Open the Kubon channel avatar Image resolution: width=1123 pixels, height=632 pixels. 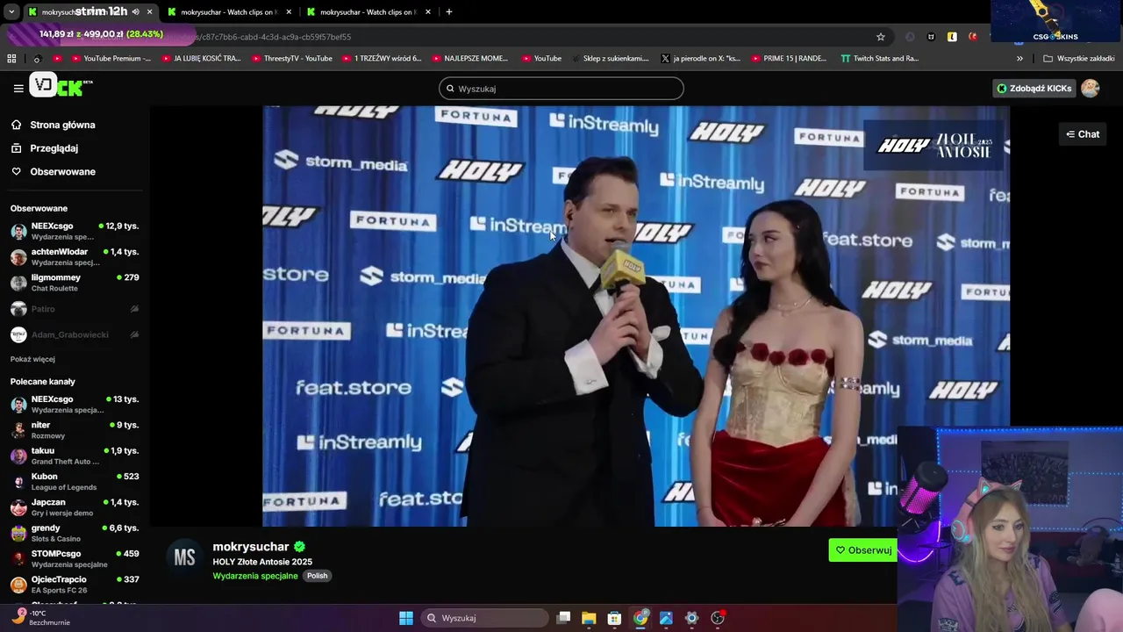[x=18, y=482]
